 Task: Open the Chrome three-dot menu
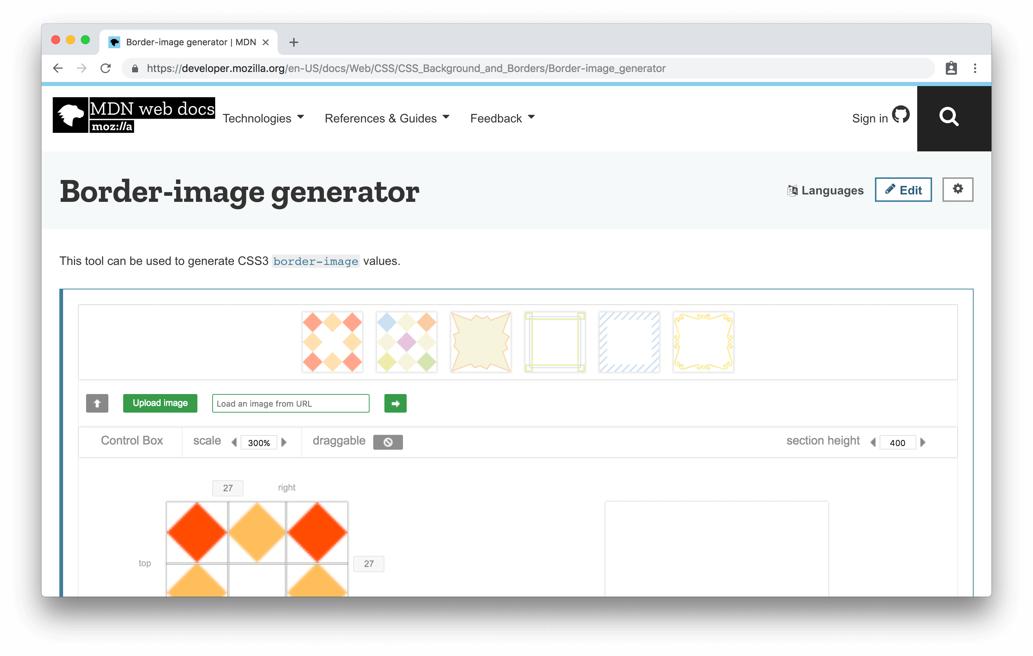tap(975, 68)
